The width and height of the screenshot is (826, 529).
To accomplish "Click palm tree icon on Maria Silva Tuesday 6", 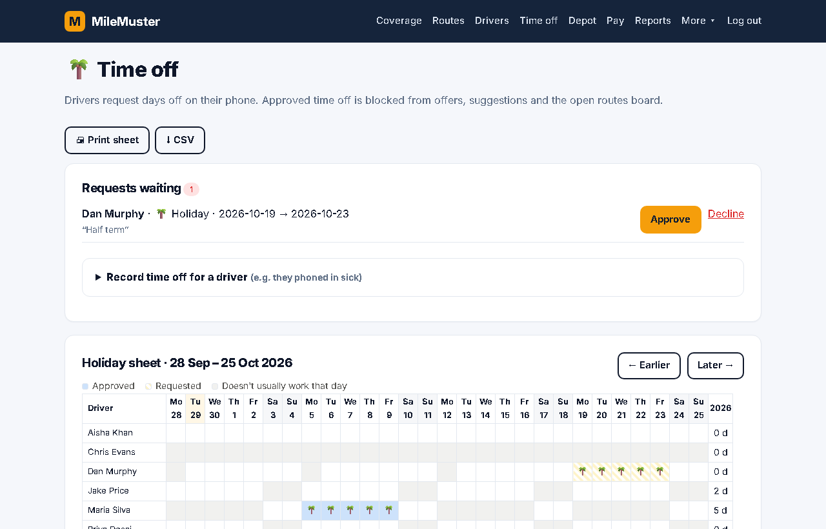I will pos(331,510).
